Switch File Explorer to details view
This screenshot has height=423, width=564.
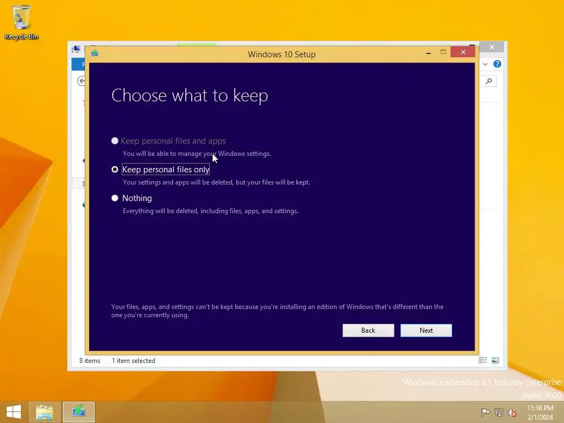click(x=482, y=360)
